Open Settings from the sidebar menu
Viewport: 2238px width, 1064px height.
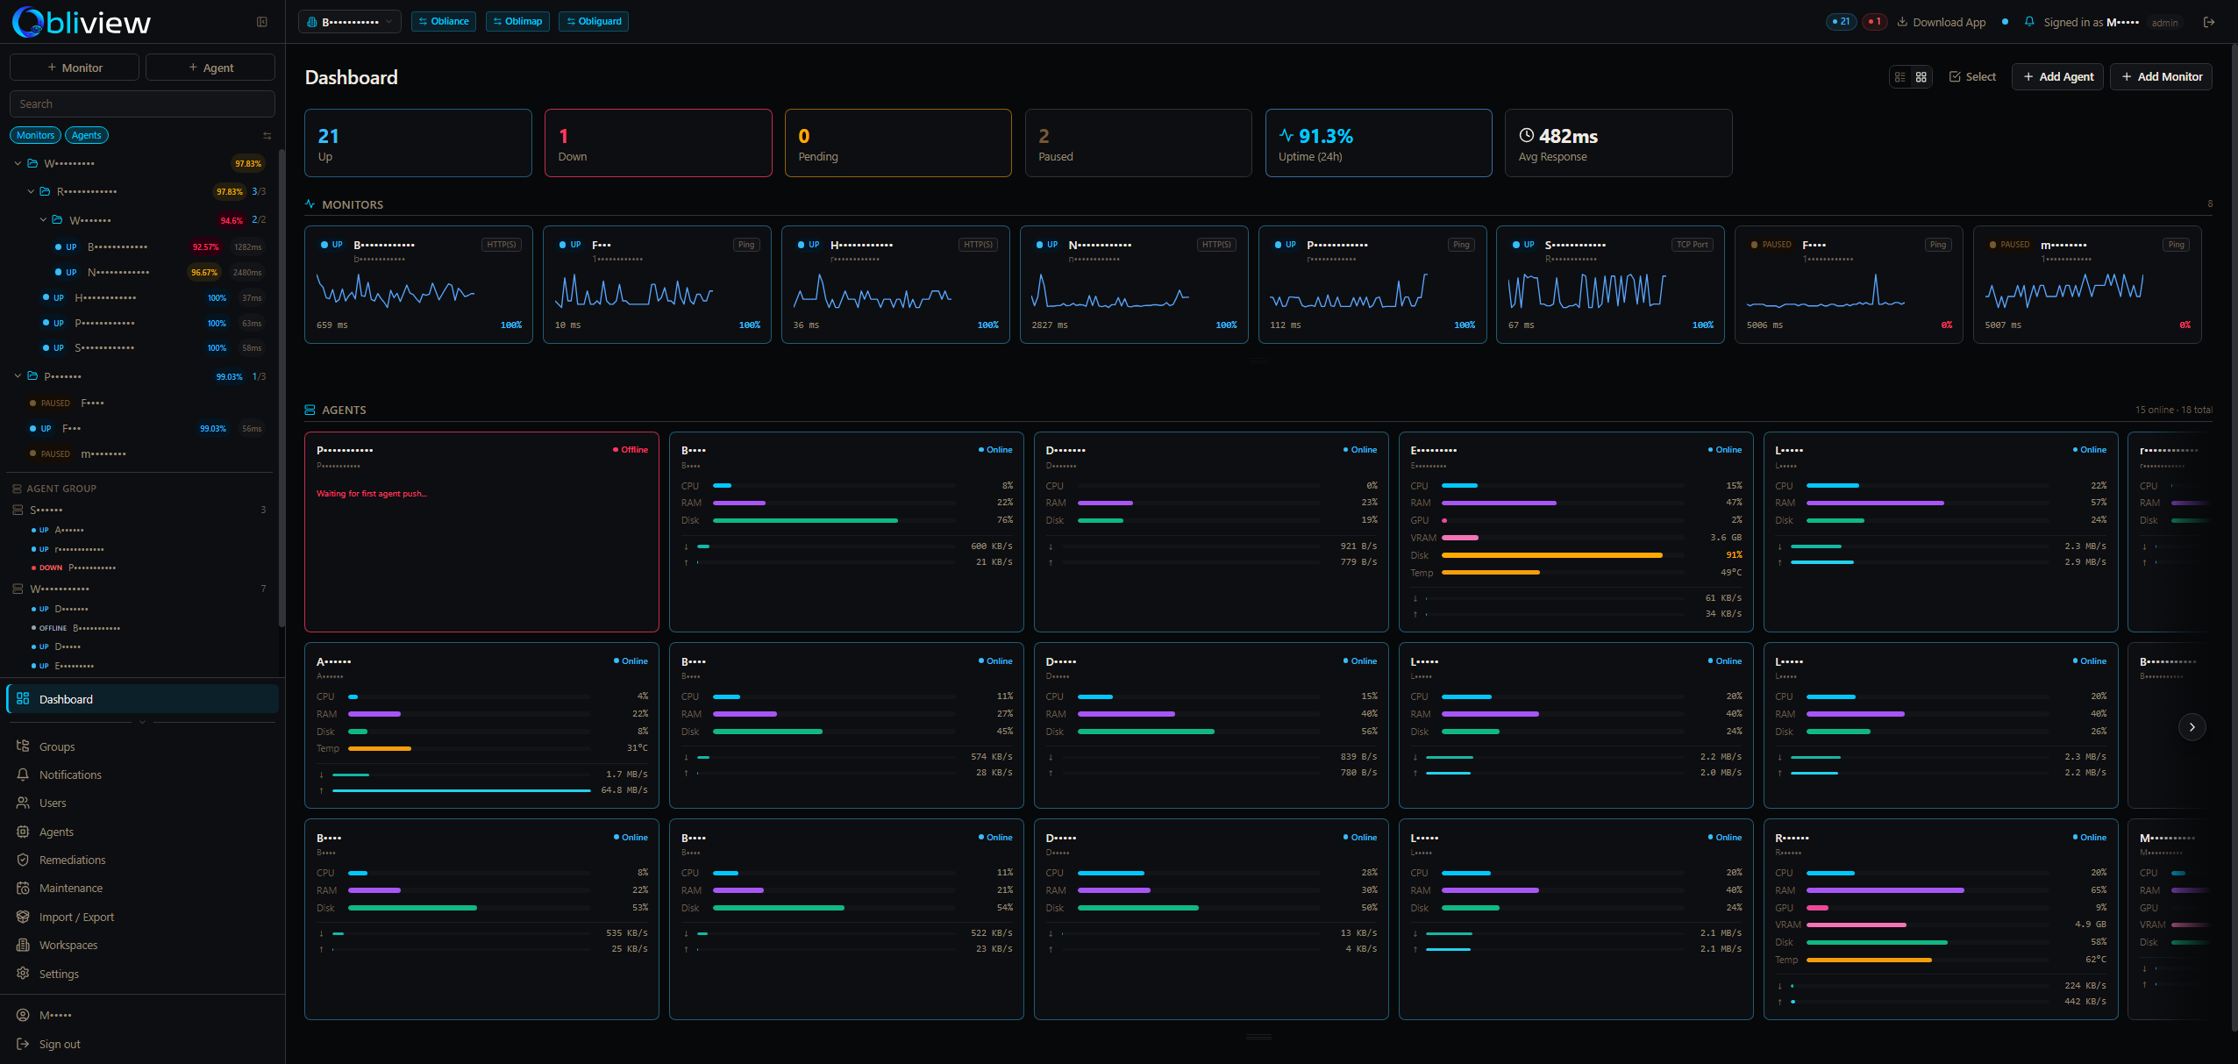[x=59, y=974]
